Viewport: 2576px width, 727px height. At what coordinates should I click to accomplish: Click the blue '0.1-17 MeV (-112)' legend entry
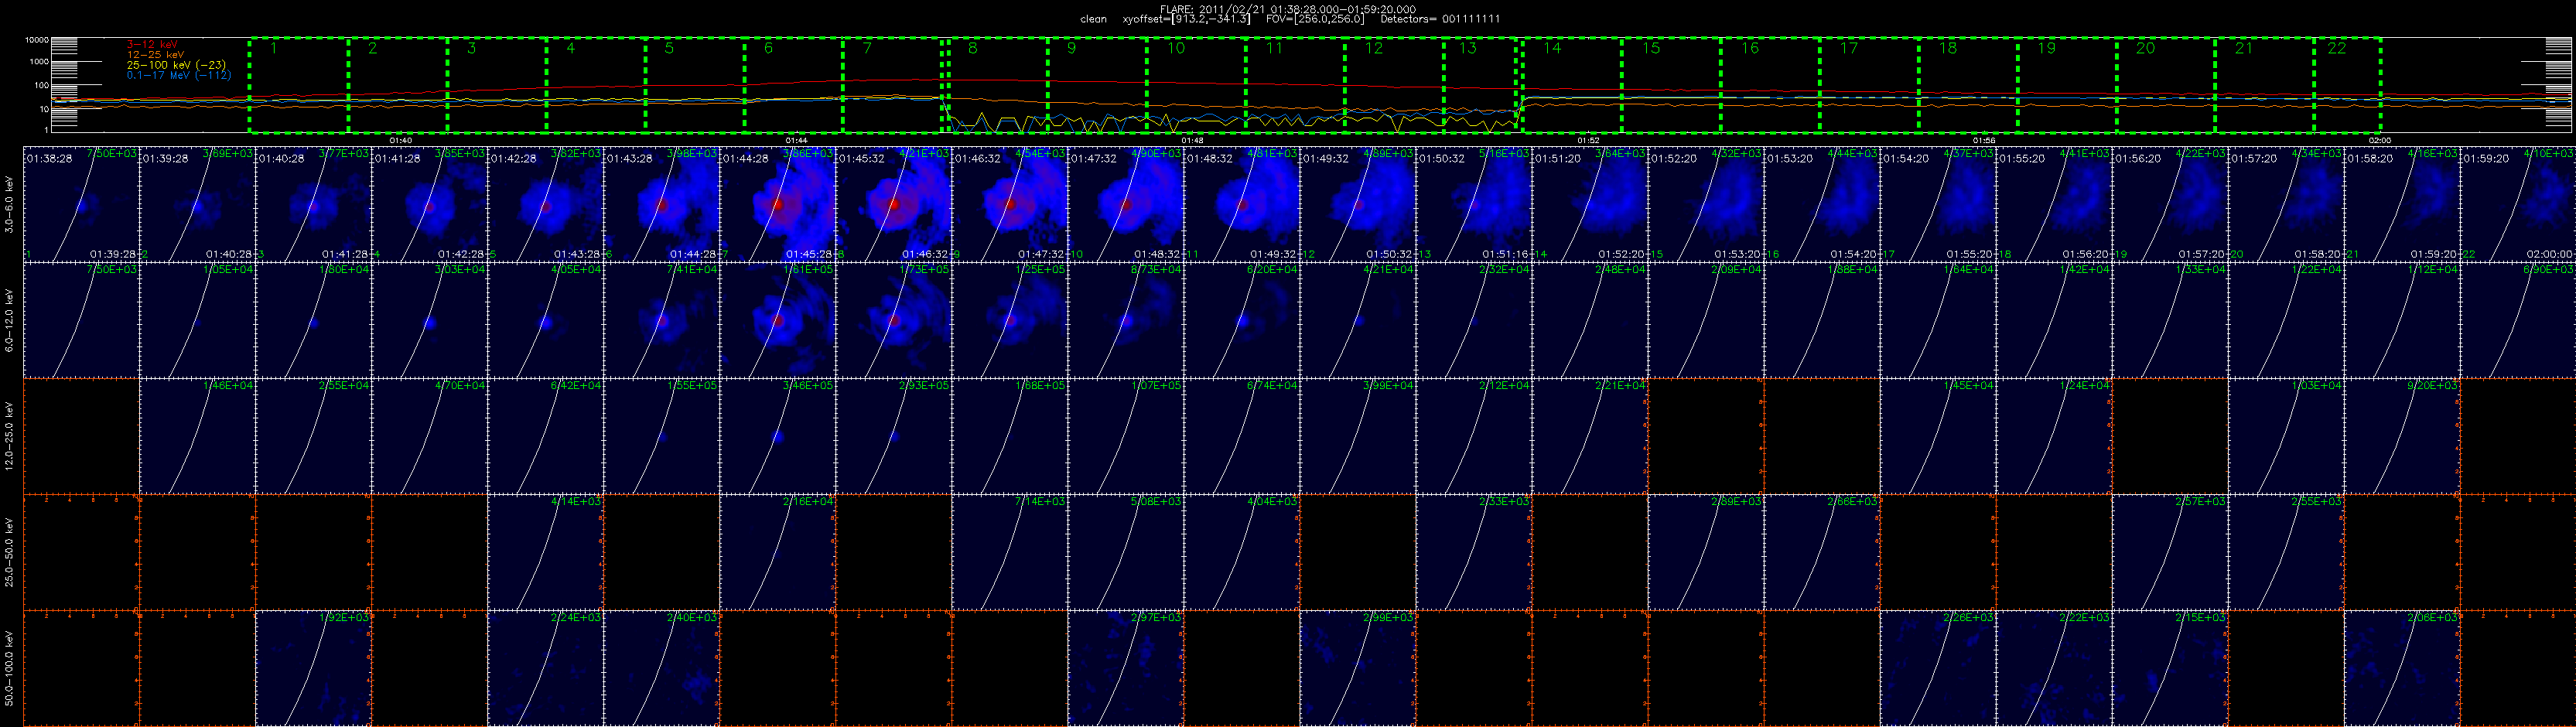pyautogui.click(x=179, y=75)
